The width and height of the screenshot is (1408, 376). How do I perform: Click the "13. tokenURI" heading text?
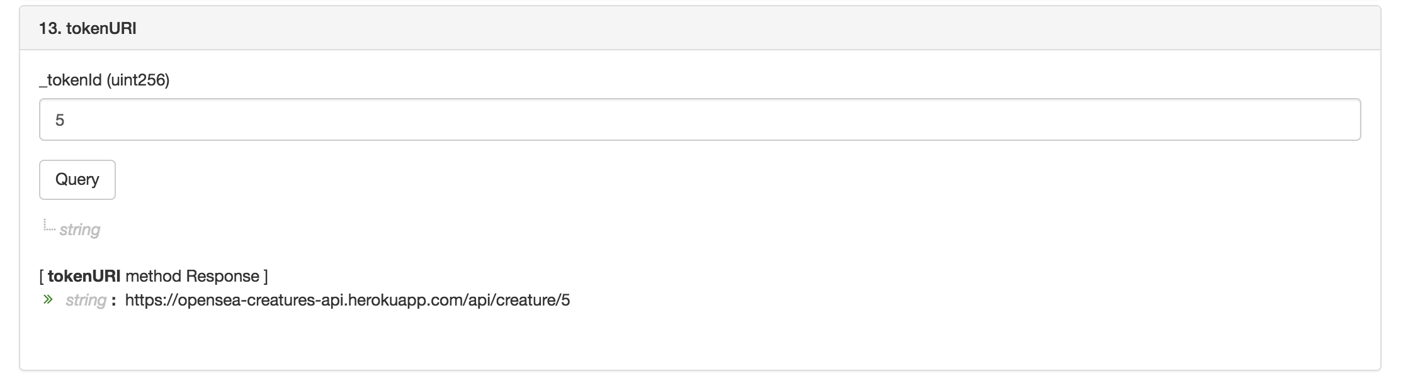[x=88, y=28]
